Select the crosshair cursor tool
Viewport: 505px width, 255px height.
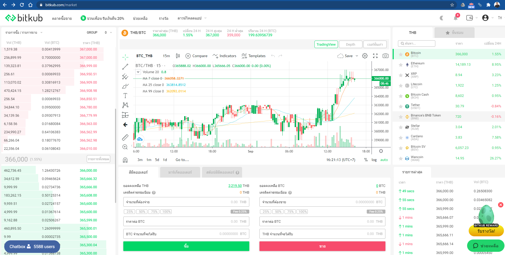pos(125,57)
